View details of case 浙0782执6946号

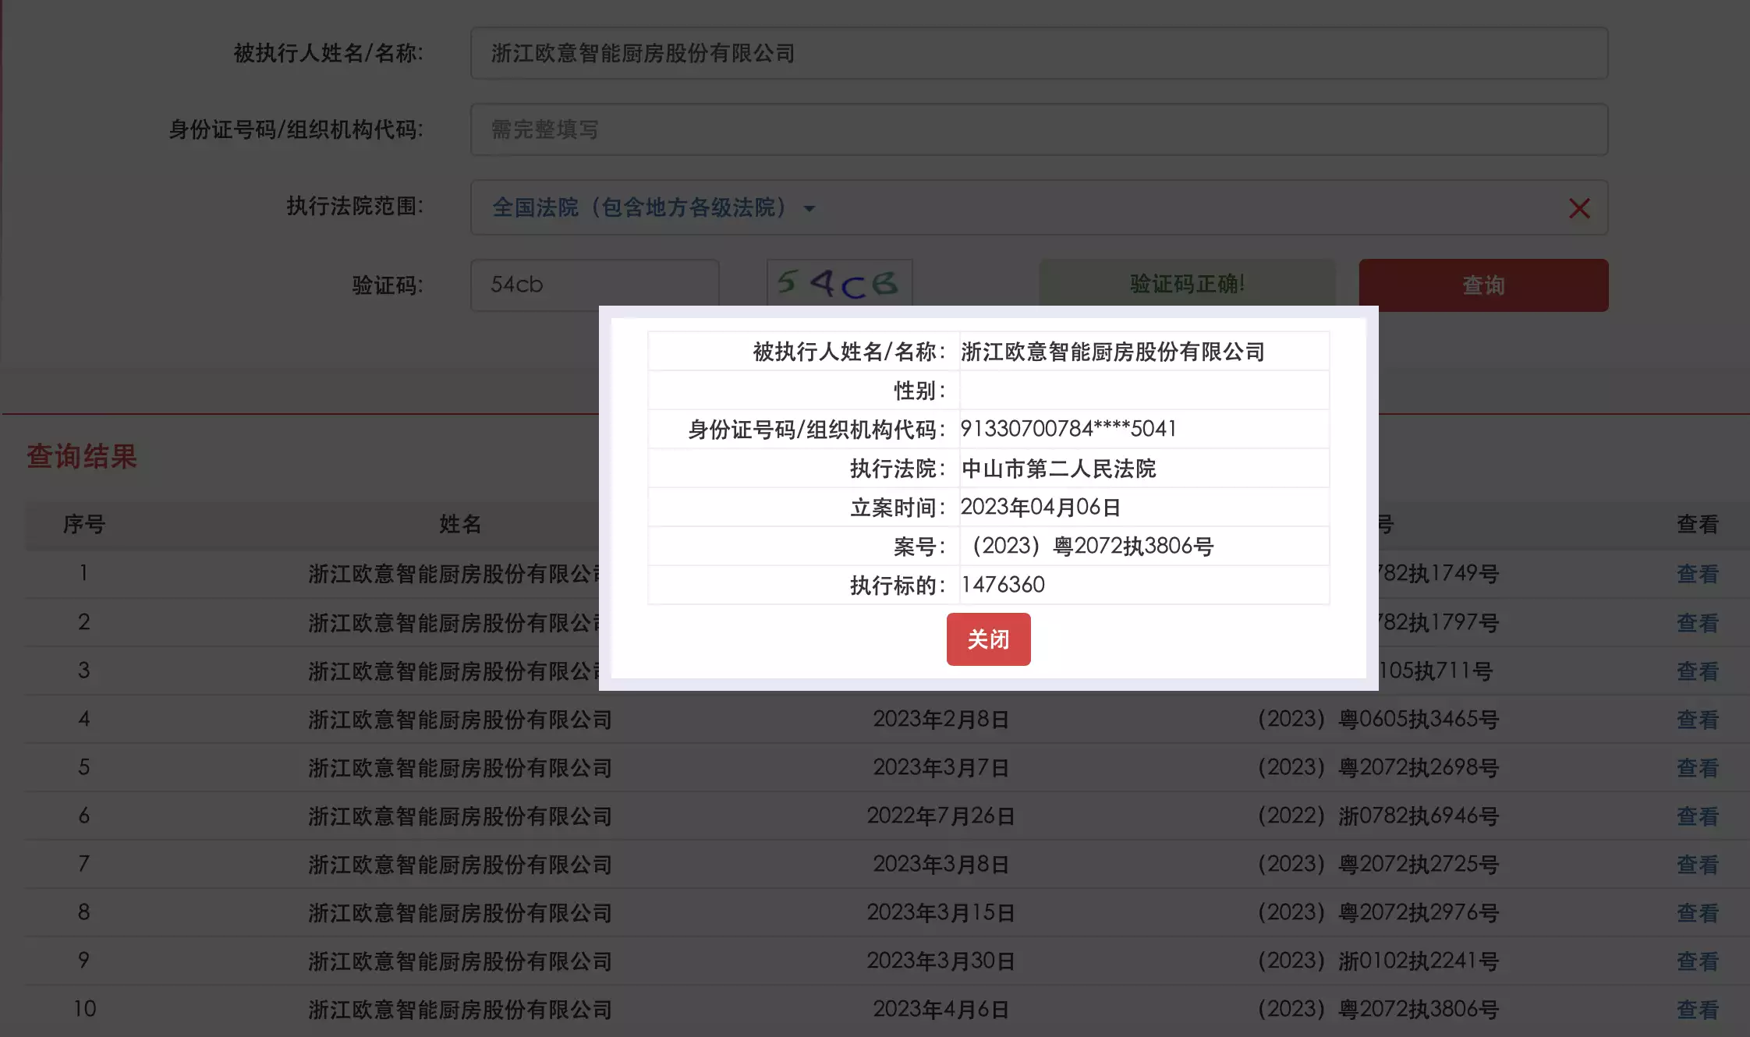[x=1697, y=816]
